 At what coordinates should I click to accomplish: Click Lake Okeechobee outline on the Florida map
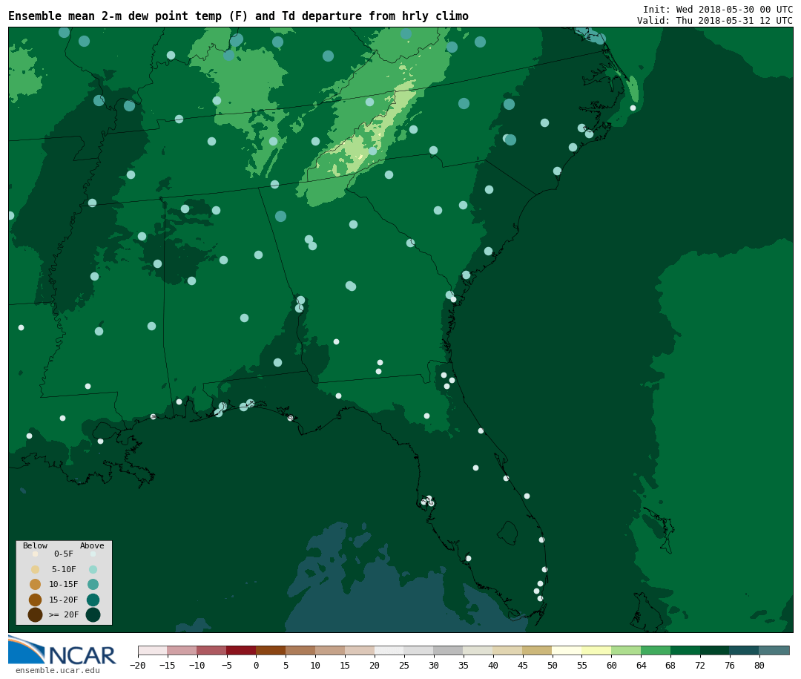(508, 533)
